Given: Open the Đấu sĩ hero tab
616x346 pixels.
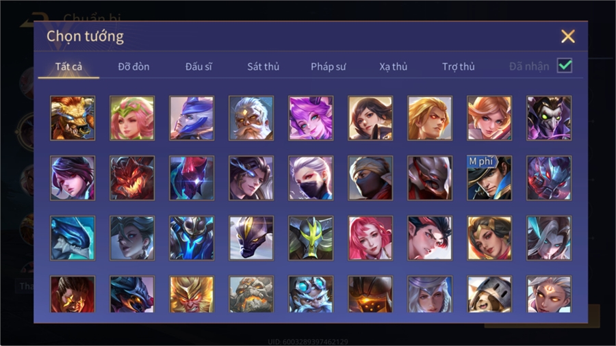Looking at the screenshot, I should (x=198, y=67).
